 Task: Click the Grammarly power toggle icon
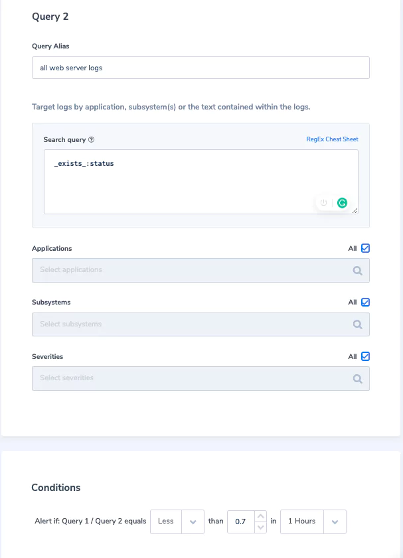point(323,202)
